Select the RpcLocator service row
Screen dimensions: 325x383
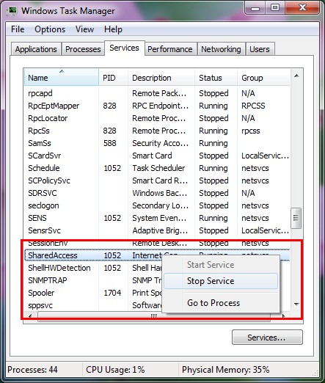(x=157, y=118)
